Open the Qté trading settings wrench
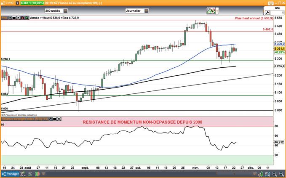The width and height of the screenshot is (286, 178). (x=267, y=13)
